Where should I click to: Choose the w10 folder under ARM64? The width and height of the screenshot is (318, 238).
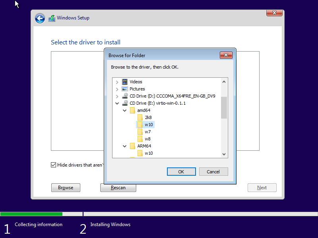coord(149,153)
